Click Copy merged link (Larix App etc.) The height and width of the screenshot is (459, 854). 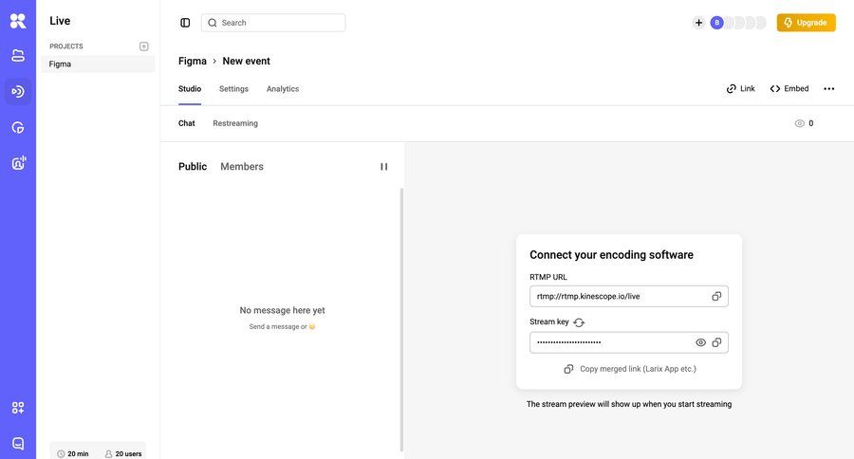(630, 369)
